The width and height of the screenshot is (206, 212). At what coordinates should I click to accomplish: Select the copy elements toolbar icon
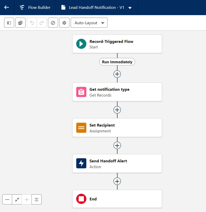coord(20,23)
